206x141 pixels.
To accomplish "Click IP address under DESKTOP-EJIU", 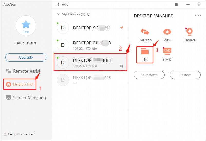I will [x=85, y=49].
